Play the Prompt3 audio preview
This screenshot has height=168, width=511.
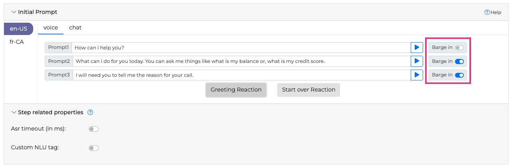417,75
